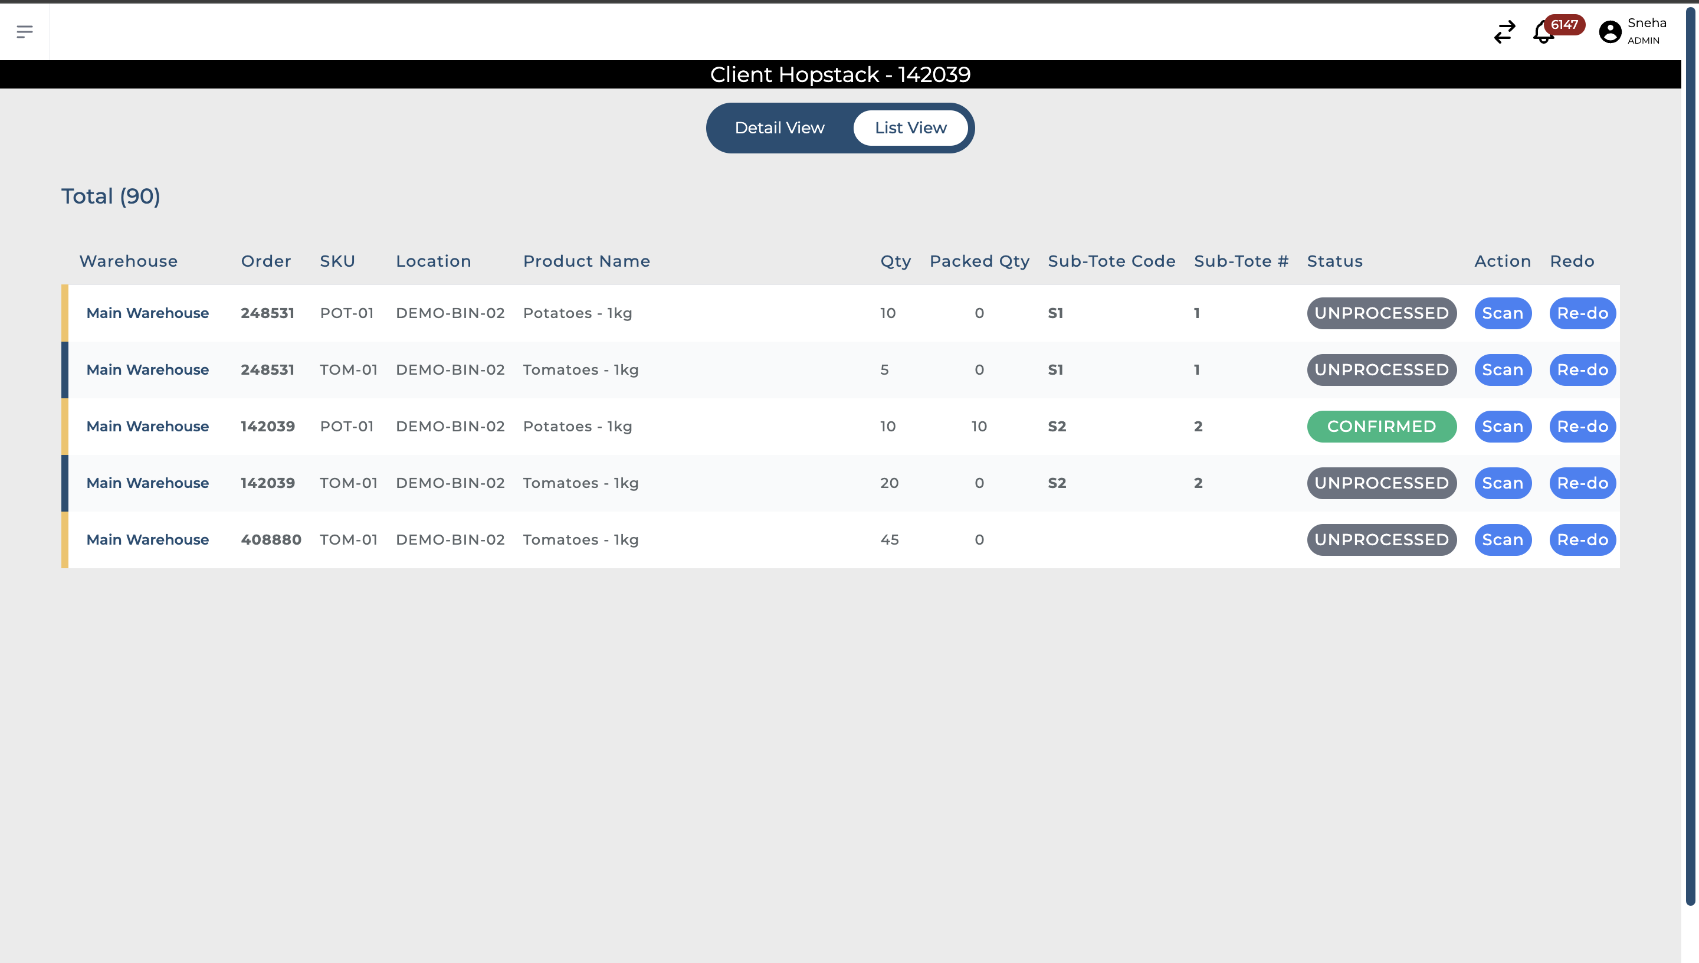Viewport: 1699px width, 963px height.
Task: Click UNPROCESSED status on first row
Action: [x=1381, y=313]
